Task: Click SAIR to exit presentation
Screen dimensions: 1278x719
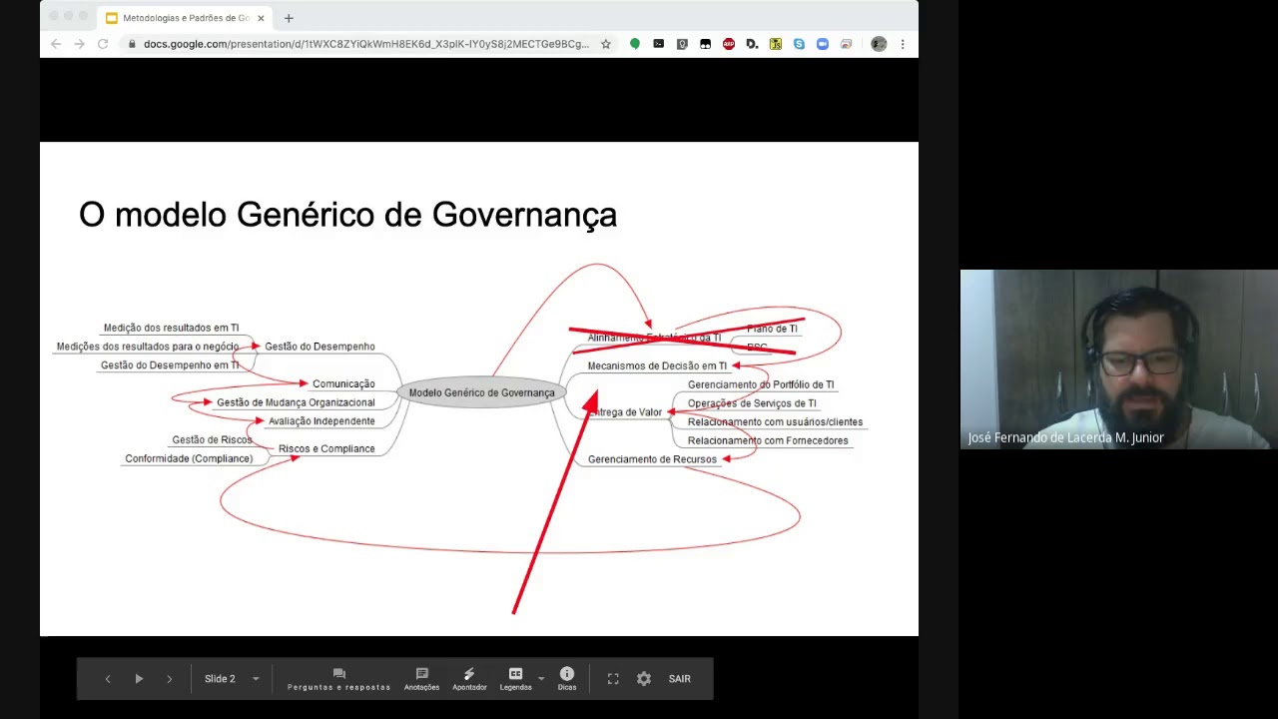Action: pos(680,679)
